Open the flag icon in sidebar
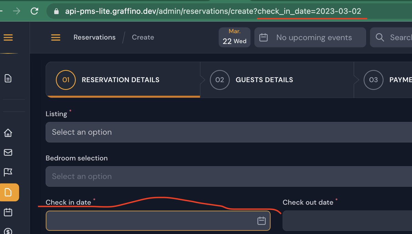This screenshot has width=412, height=234. click(x=8, y=172)
